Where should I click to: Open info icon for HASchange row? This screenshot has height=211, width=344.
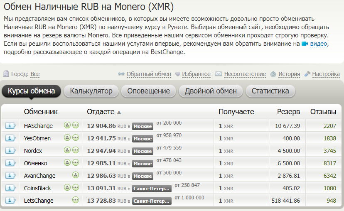10,126
